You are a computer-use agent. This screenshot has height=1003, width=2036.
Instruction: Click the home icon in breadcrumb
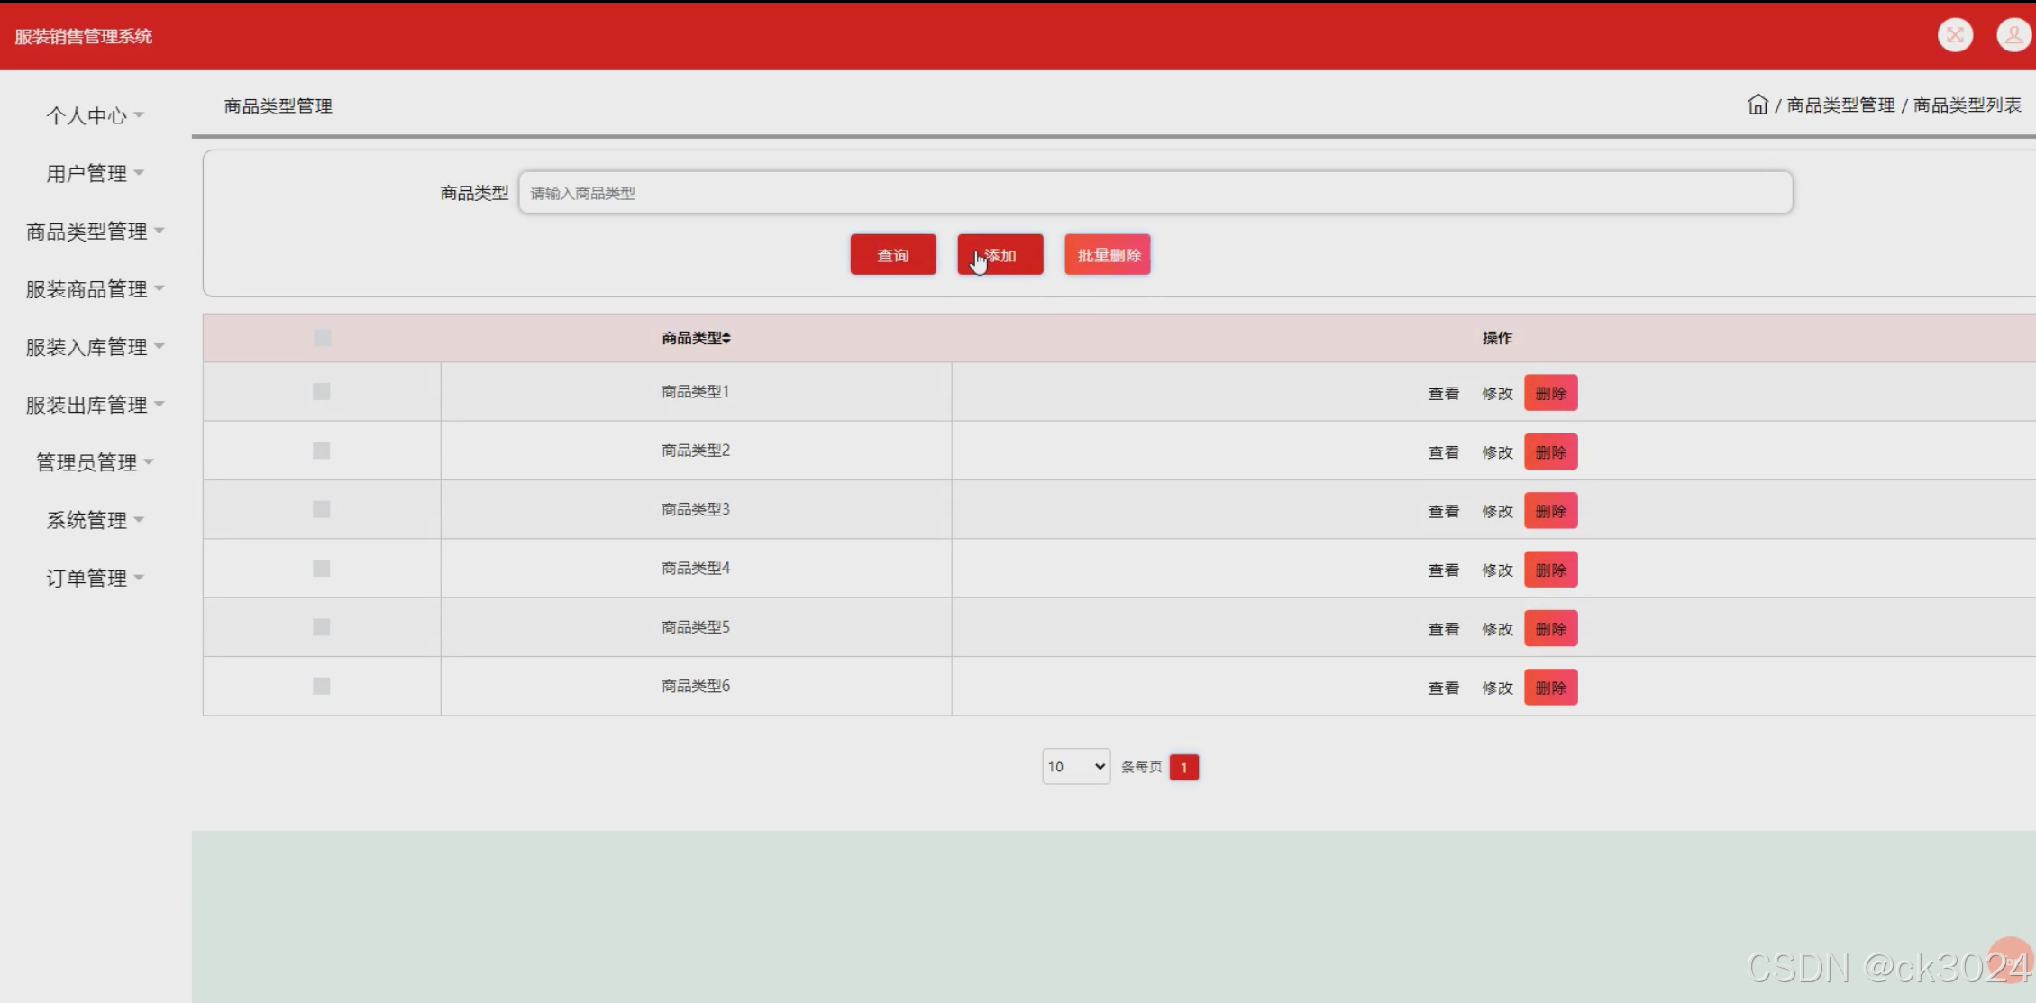point(1757,105)
